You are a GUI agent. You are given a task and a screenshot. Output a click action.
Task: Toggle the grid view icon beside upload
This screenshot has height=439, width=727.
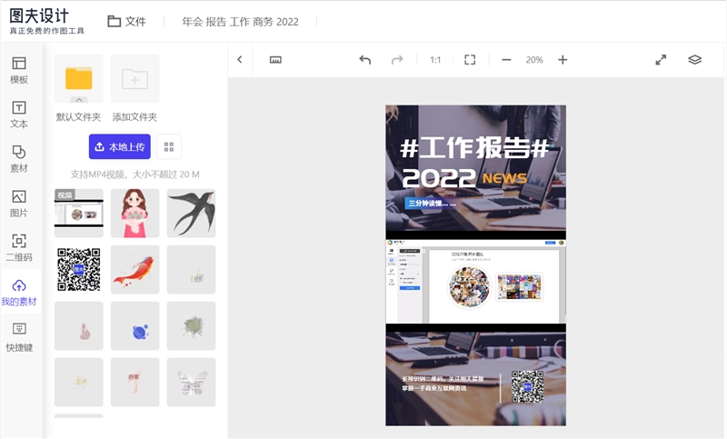[169, 147]
